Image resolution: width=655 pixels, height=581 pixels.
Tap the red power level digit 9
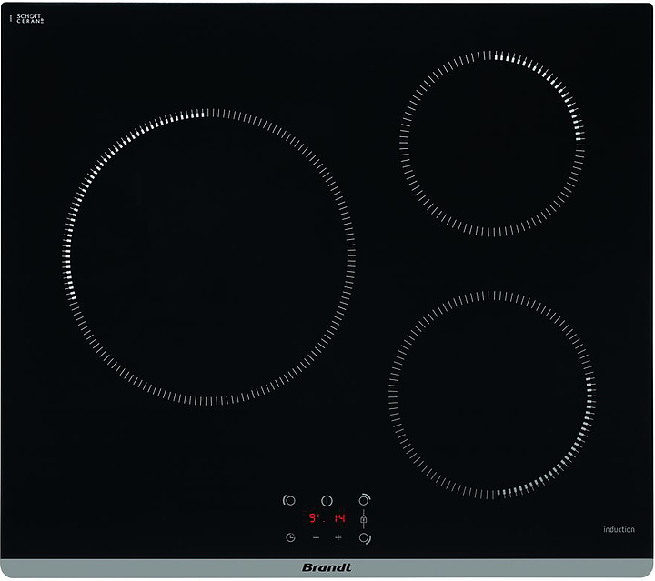(x=312, y=518)
